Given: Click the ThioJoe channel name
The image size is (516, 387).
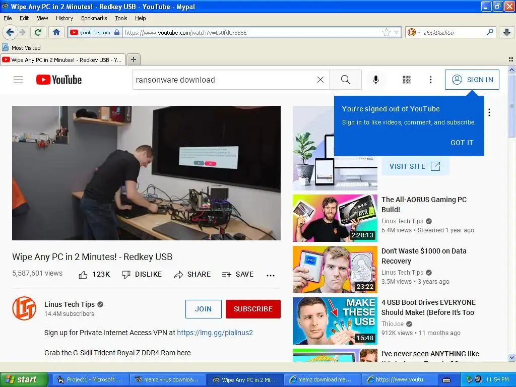Looking at the screenshot, I should click(x=392, y=324).
